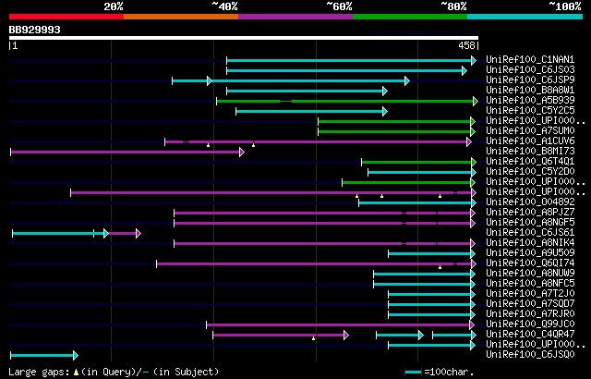Viewport: 591px width, 379px height.
Task: Click the green alignment bar for UniRef100_A7SUM0
Action: point(394,131)
